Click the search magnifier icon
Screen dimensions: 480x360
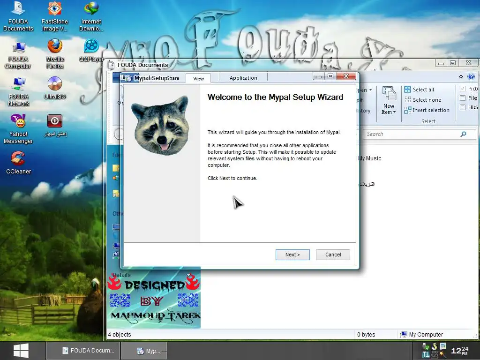tap(464, 134)
